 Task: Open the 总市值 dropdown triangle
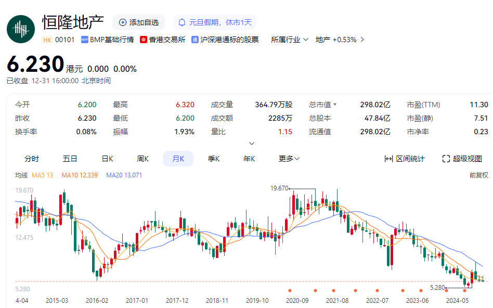point(335,105)
